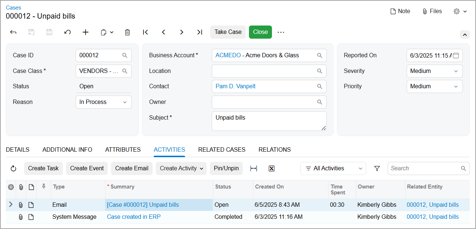
Task: Expand the Reason dropdown showing In Process
Action: [103, 102]
